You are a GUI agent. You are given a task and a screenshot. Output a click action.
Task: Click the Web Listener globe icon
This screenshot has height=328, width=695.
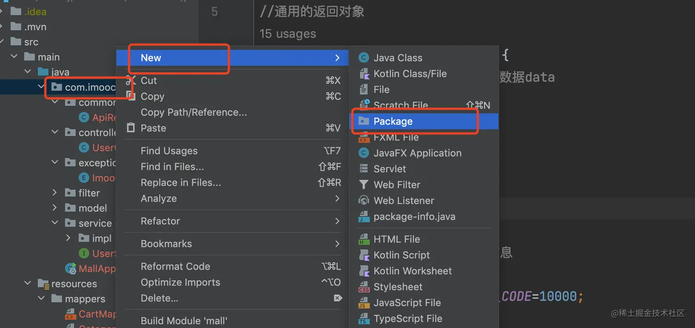pos(364,201)
